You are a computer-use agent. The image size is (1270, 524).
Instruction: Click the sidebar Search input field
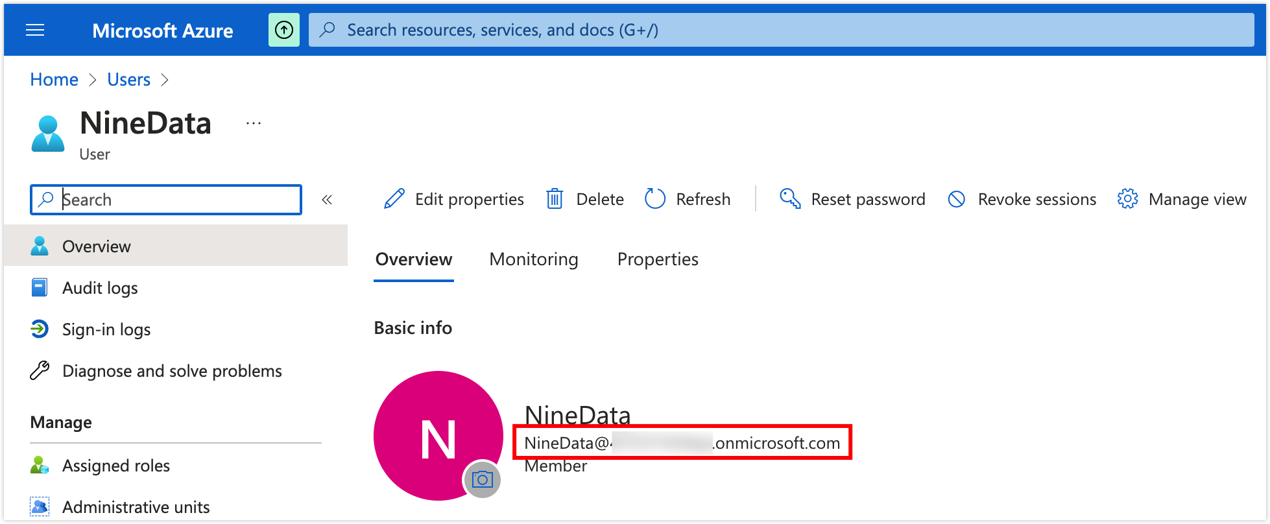(x=166, y=200)
